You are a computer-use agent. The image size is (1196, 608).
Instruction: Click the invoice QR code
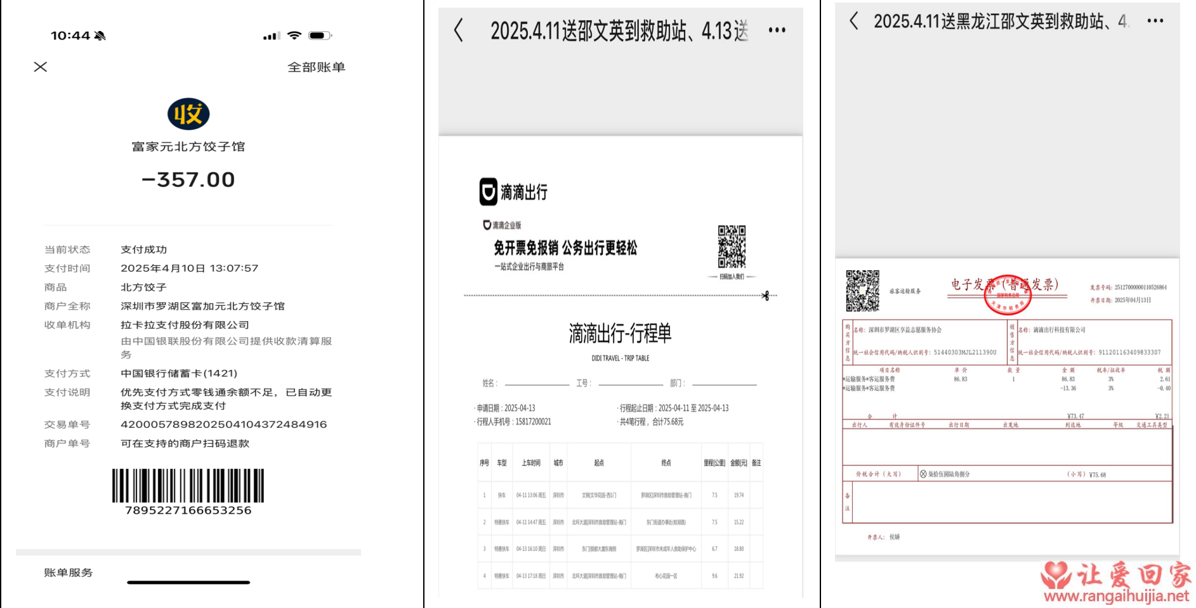[862, 291]
